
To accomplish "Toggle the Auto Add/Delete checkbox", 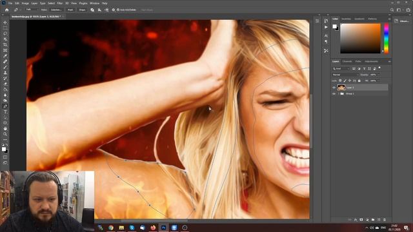I will 118,10.
